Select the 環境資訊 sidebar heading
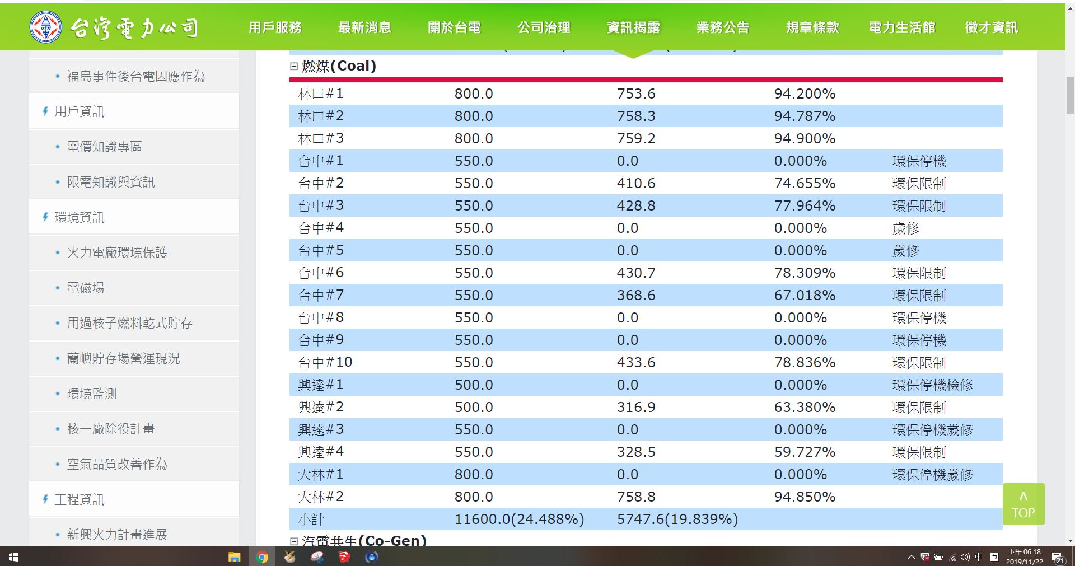 tap(79, 217)
